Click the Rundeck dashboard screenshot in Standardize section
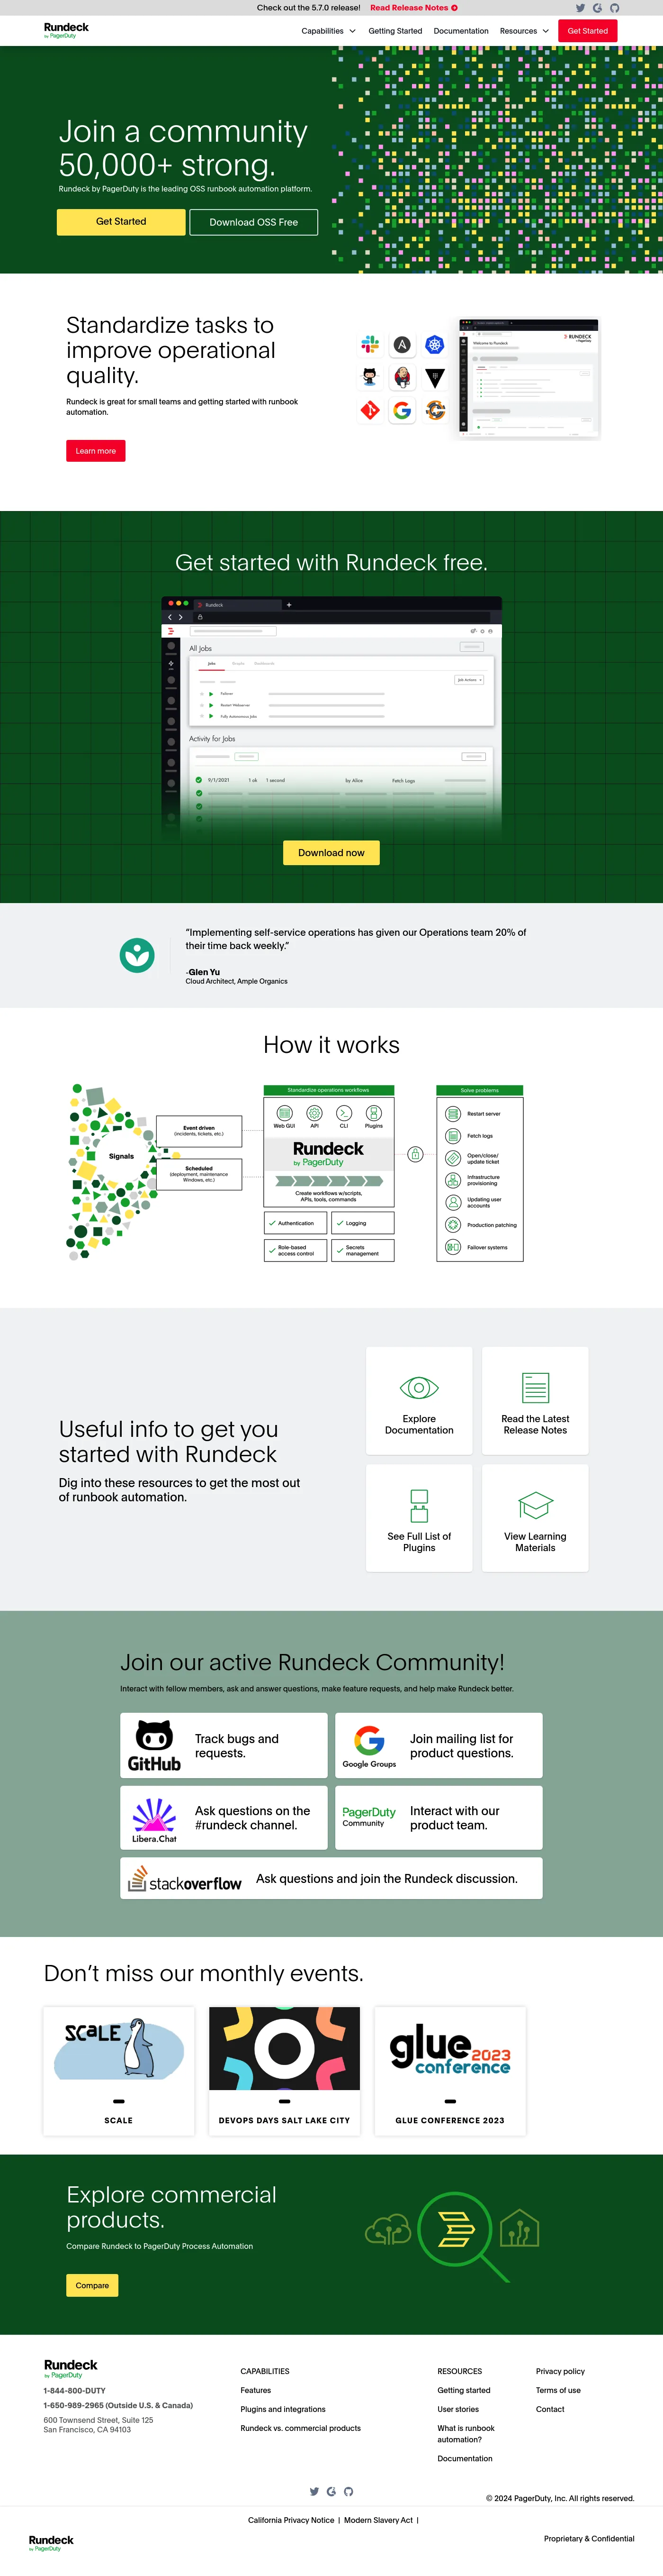This screenshot has height=2576, width=663. coord(529,379)
